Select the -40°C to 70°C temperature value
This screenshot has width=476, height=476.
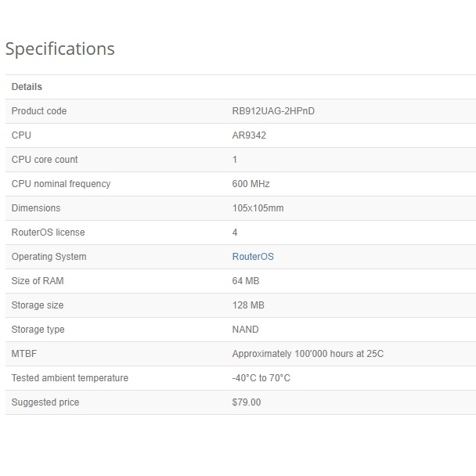point(261,378)
